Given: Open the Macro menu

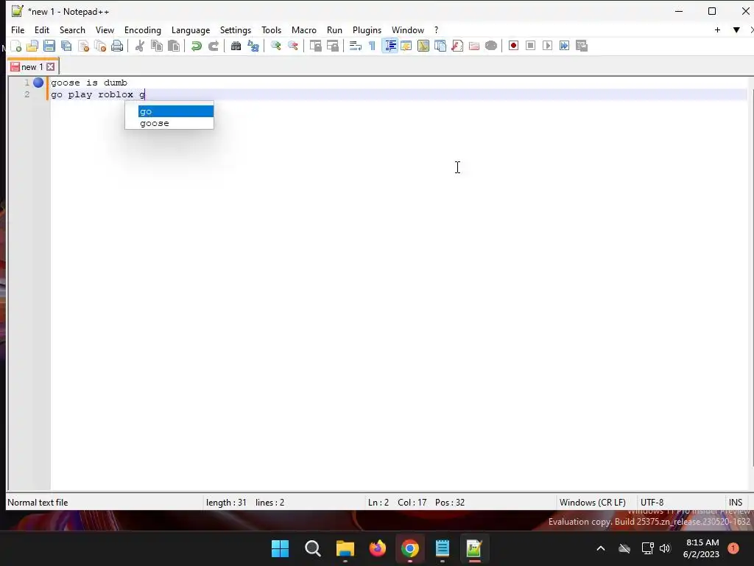Looking at the screenshot, I should coord(304,29).
